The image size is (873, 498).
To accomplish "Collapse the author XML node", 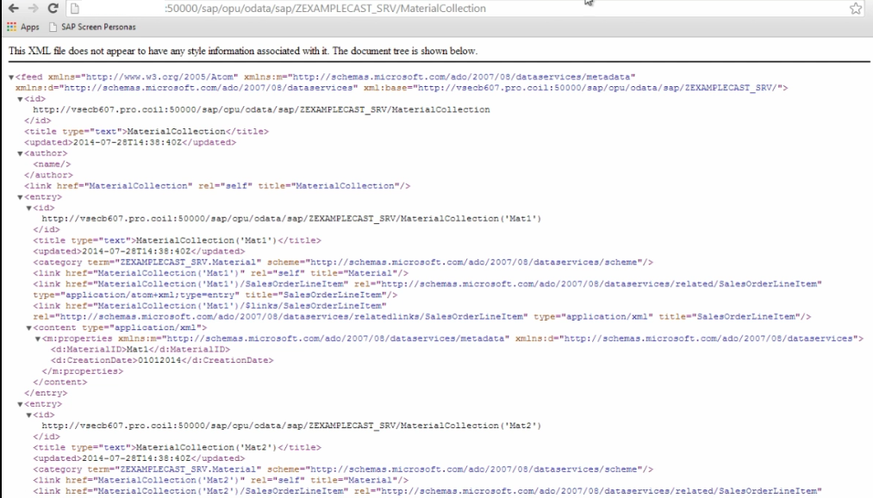I will click(20, 153).
